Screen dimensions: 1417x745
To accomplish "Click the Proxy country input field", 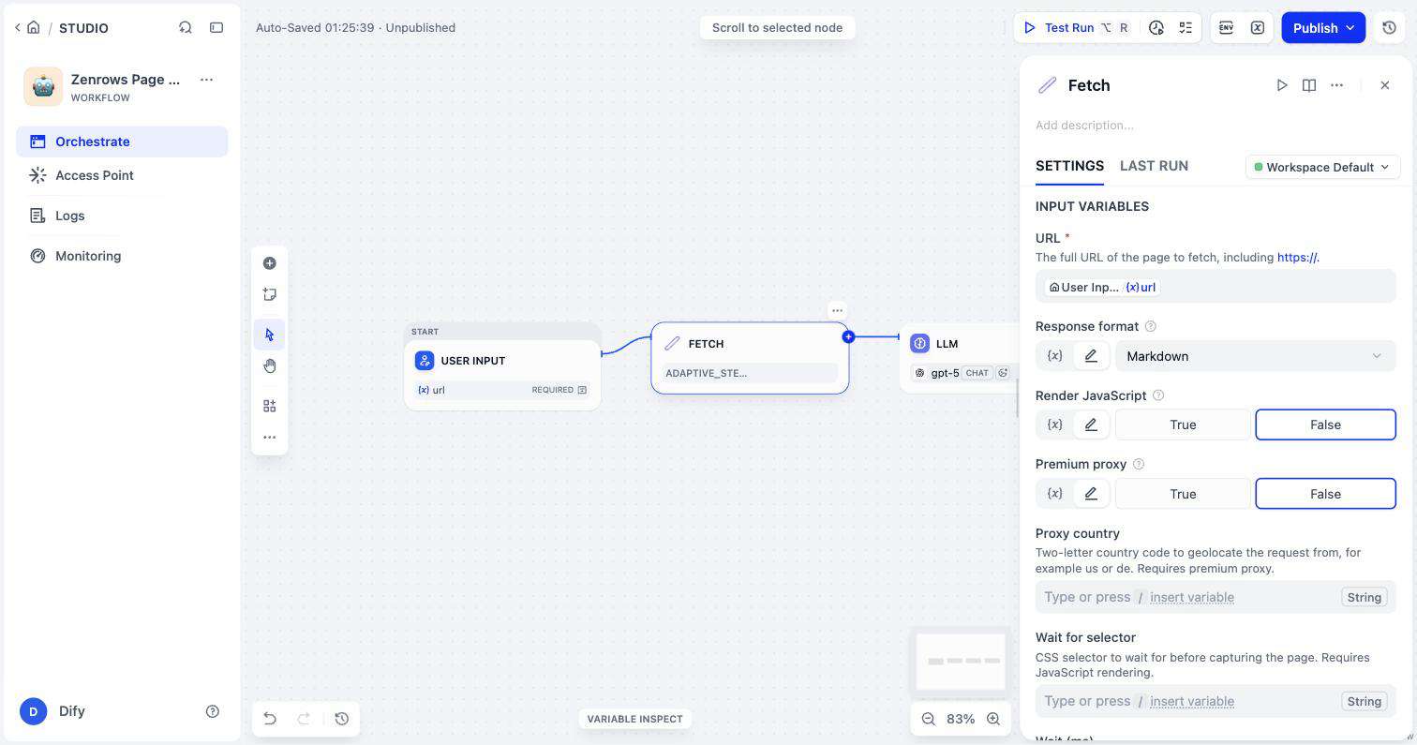I will coord(1216,597).
